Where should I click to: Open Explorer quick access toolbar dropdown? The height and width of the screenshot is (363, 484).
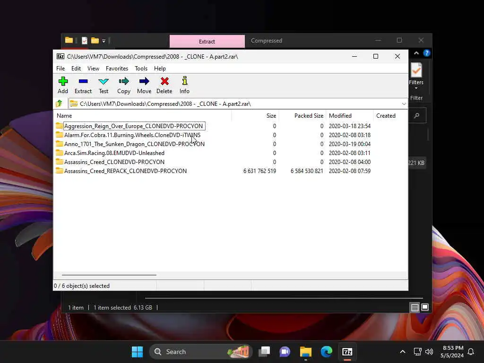coord(104,41)
